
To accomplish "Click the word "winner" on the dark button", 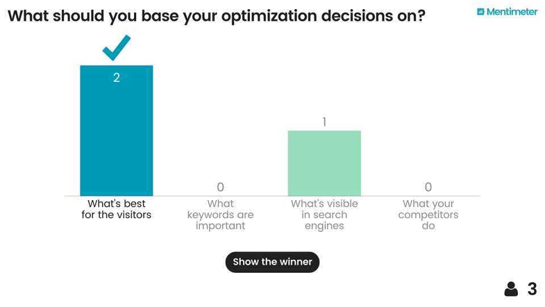I will tap(296, 262).
